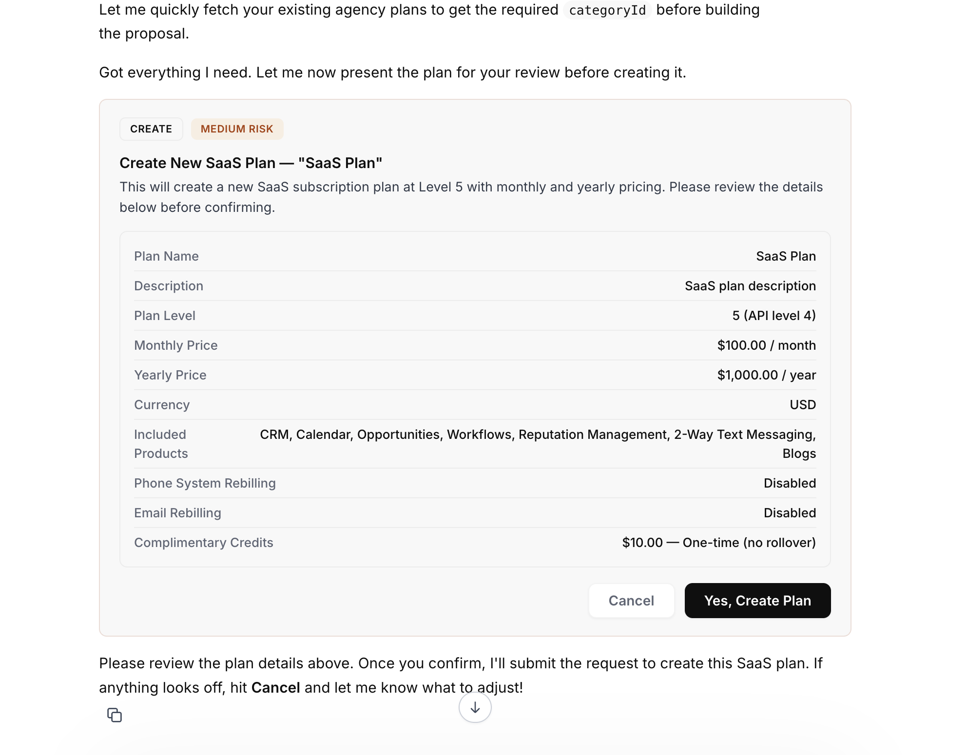Click the Complimentary Credits value
Viewport: 967px width, 755px height.
pyautogui.click(x=719, y=543)
